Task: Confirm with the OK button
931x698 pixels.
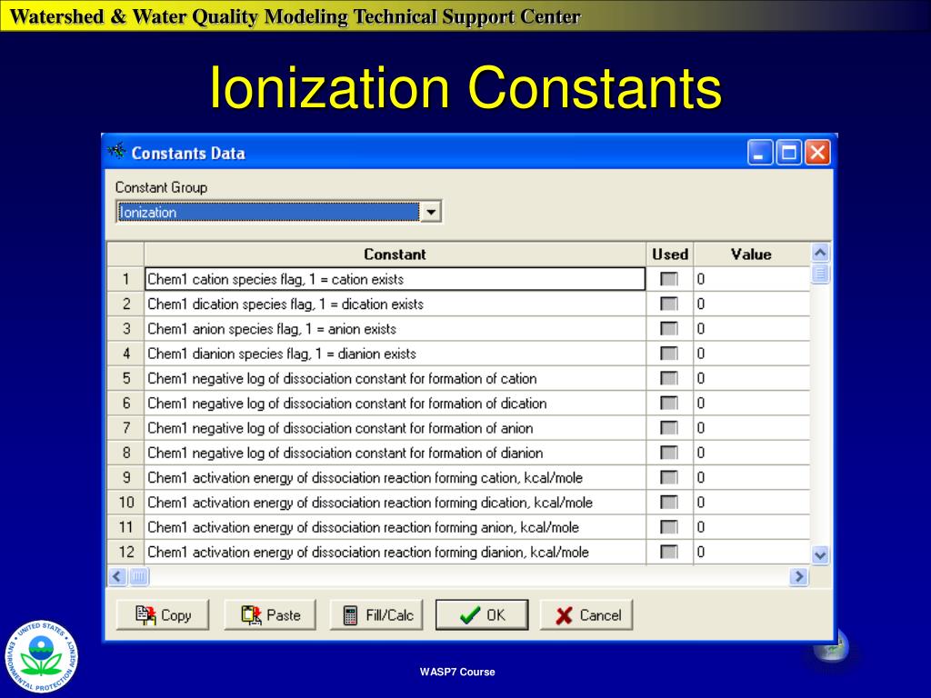Action: point(482,615)
